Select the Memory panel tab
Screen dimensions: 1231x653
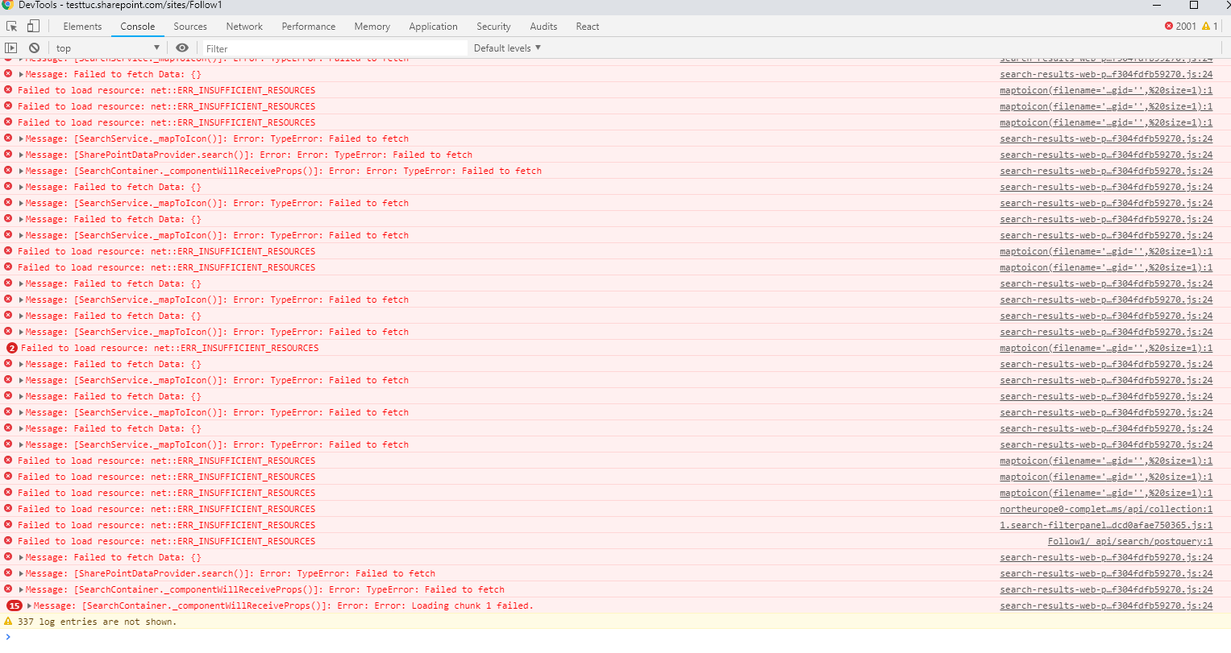(372, 26)
